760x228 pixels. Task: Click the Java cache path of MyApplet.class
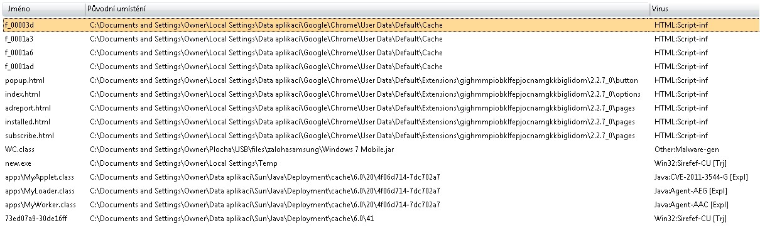click(265, 177)
